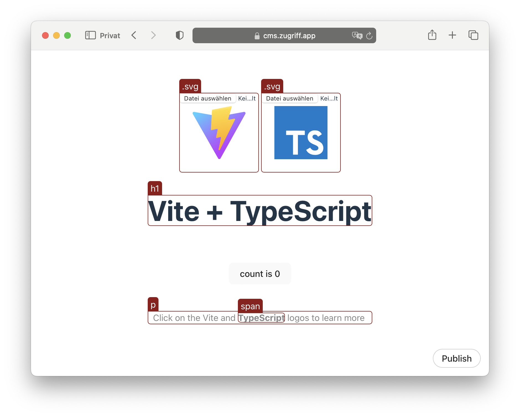Edit the 'Vite + TypeScript' heading

click(260, 211)
